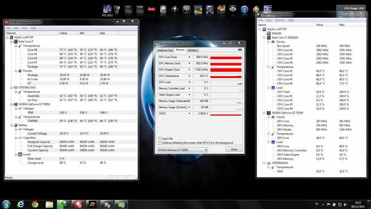Image resolution: width=371 pixels, height=209 pixels.
Task: Open Help menu in Open Hardware Monitor
Action: 291,20
